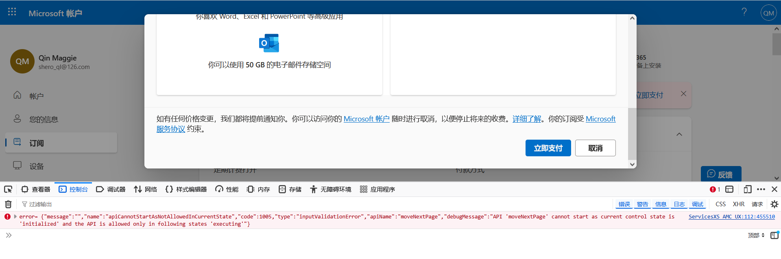Switch to the 内存 memory tab
This screenshot has width=781, height=259.
[x=258, y=190]
